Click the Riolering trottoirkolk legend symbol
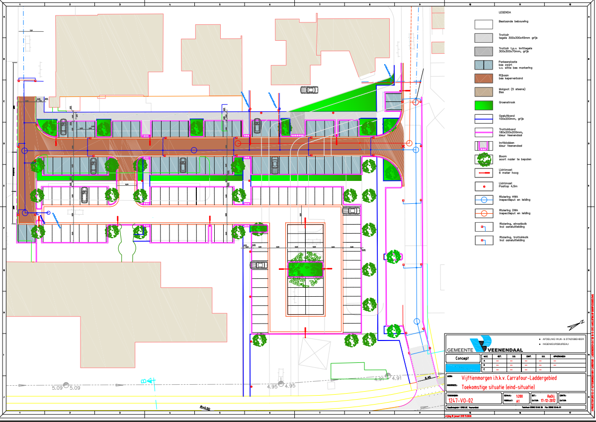Screen dimensions: 596x422 click(x=484, y=241)
